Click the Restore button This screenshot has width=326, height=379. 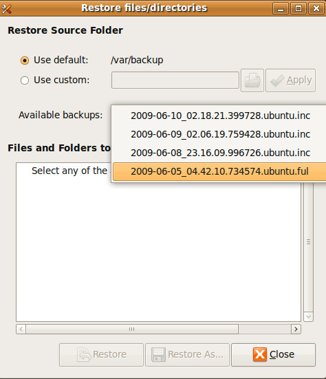coord(101,355)
